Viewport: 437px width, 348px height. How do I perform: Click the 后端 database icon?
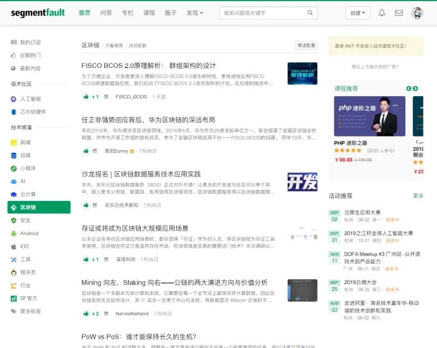(13, 155)
